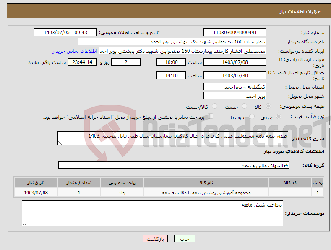Select the کالا radio button

(x=268, y=106)
